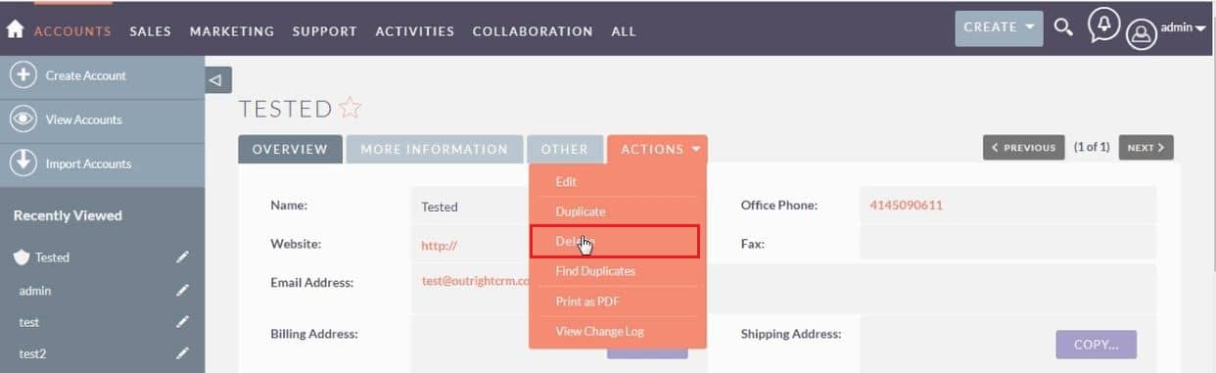Click the home icon in navbar
The image size is (1216, 373).
coord(15,30)
